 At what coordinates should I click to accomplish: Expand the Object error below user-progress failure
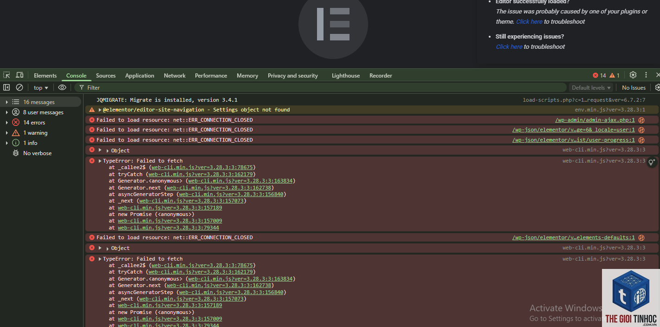coord(100,150)
